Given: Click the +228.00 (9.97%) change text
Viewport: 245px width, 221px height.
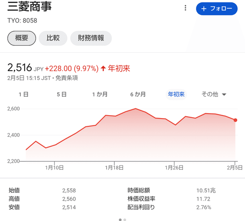Looking at the screenshot, I should click(x=72, y=69).
